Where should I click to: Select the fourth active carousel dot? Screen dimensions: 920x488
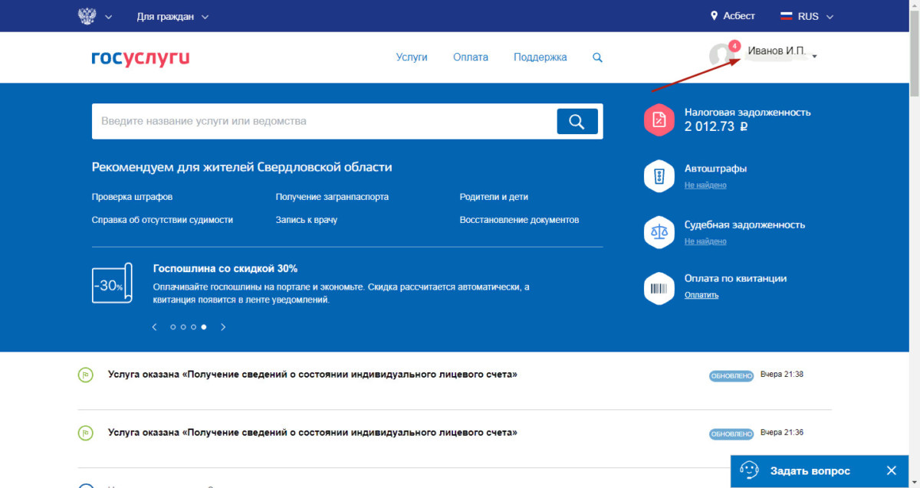204,327
